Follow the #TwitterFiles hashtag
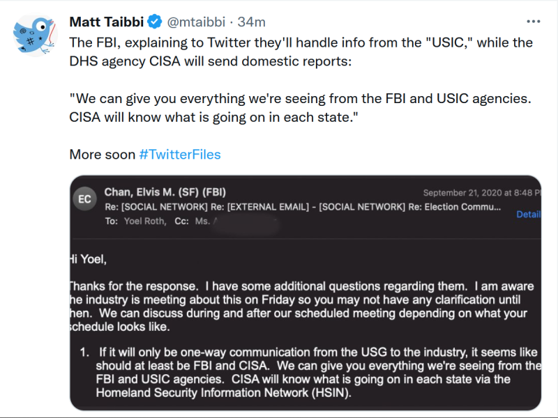Image resolution: width=558 pixels, height=418 pixels. pyautogui.click(x=180, y=155)
